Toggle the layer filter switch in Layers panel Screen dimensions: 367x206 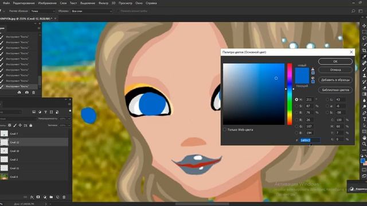click(70, 111)
